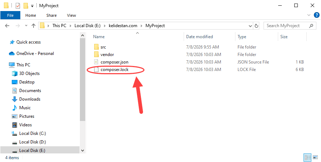Expand the ribbon with the chevron

point(309,15)
